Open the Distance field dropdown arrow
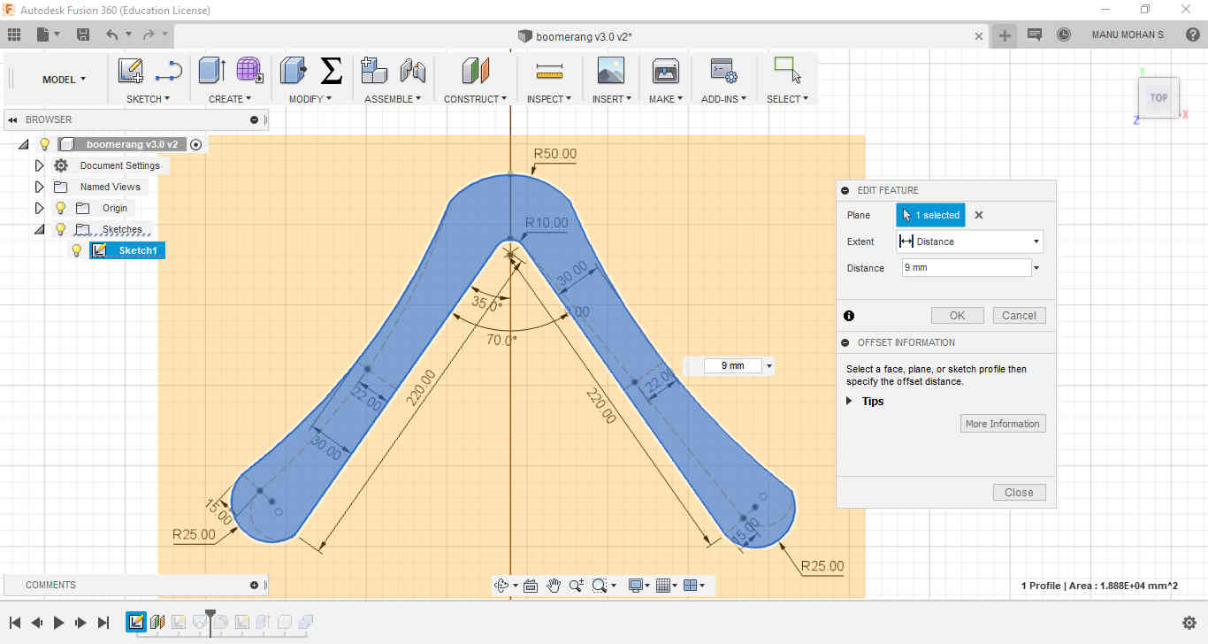This screenshot has height=644, width=1208. [x=1036, y=268]
